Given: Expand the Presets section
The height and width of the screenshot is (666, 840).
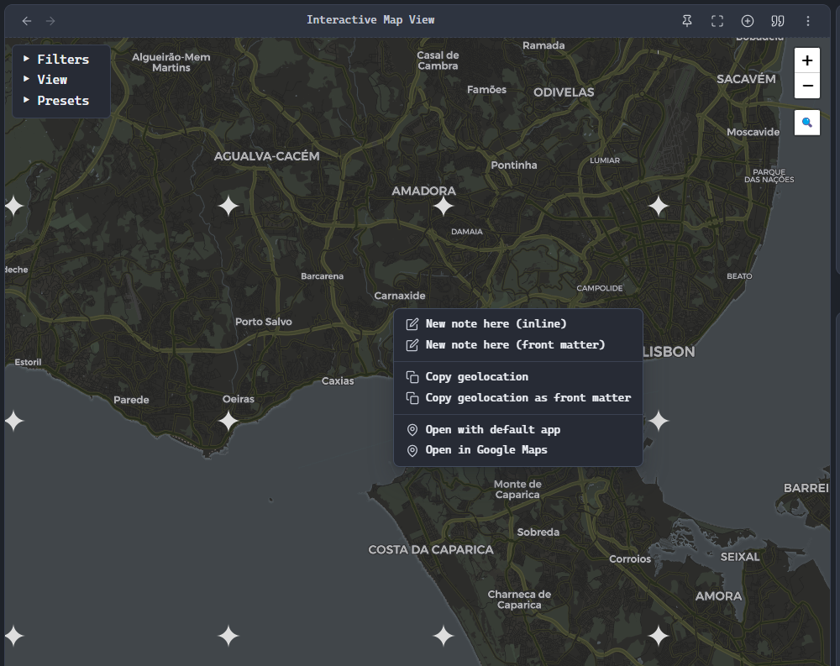Looking at the screenshot, I should pyautogui.click(x=62, y=100).
